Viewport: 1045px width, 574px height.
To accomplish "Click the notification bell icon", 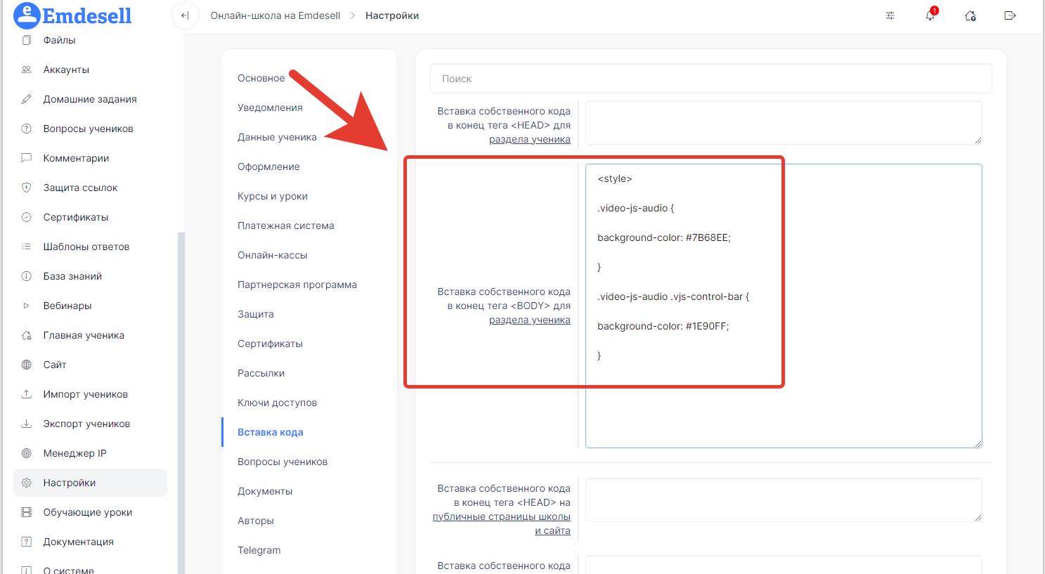I will (930, 15).
